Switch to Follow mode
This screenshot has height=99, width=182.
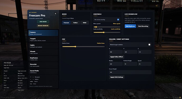coord(75,23)
